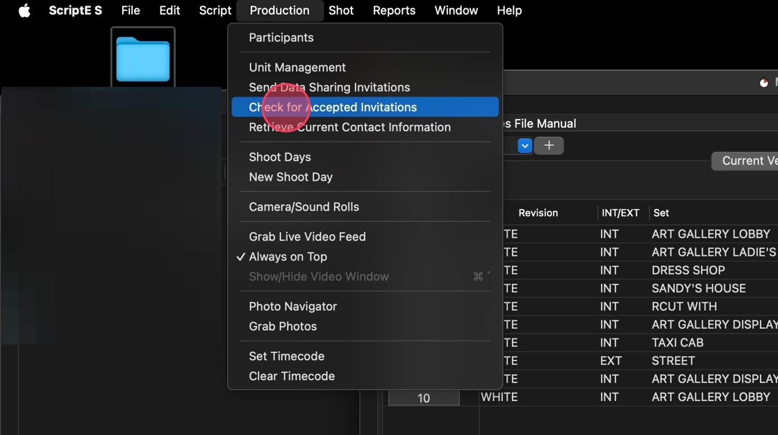Toggle the Always on Top option
Image resolution: width=778 pixels, height=435 pixels.
coord(288,256)
